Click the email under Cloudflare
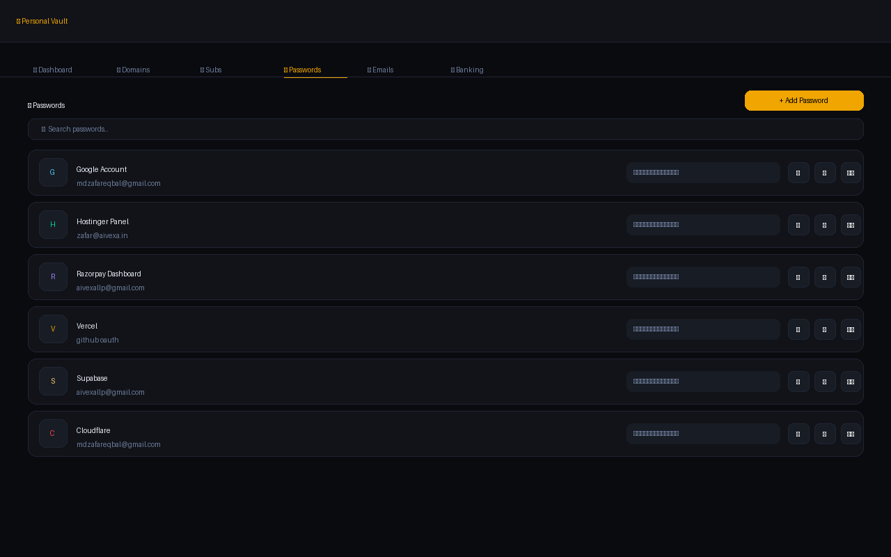The image size is (891, 557). (118, 444)
